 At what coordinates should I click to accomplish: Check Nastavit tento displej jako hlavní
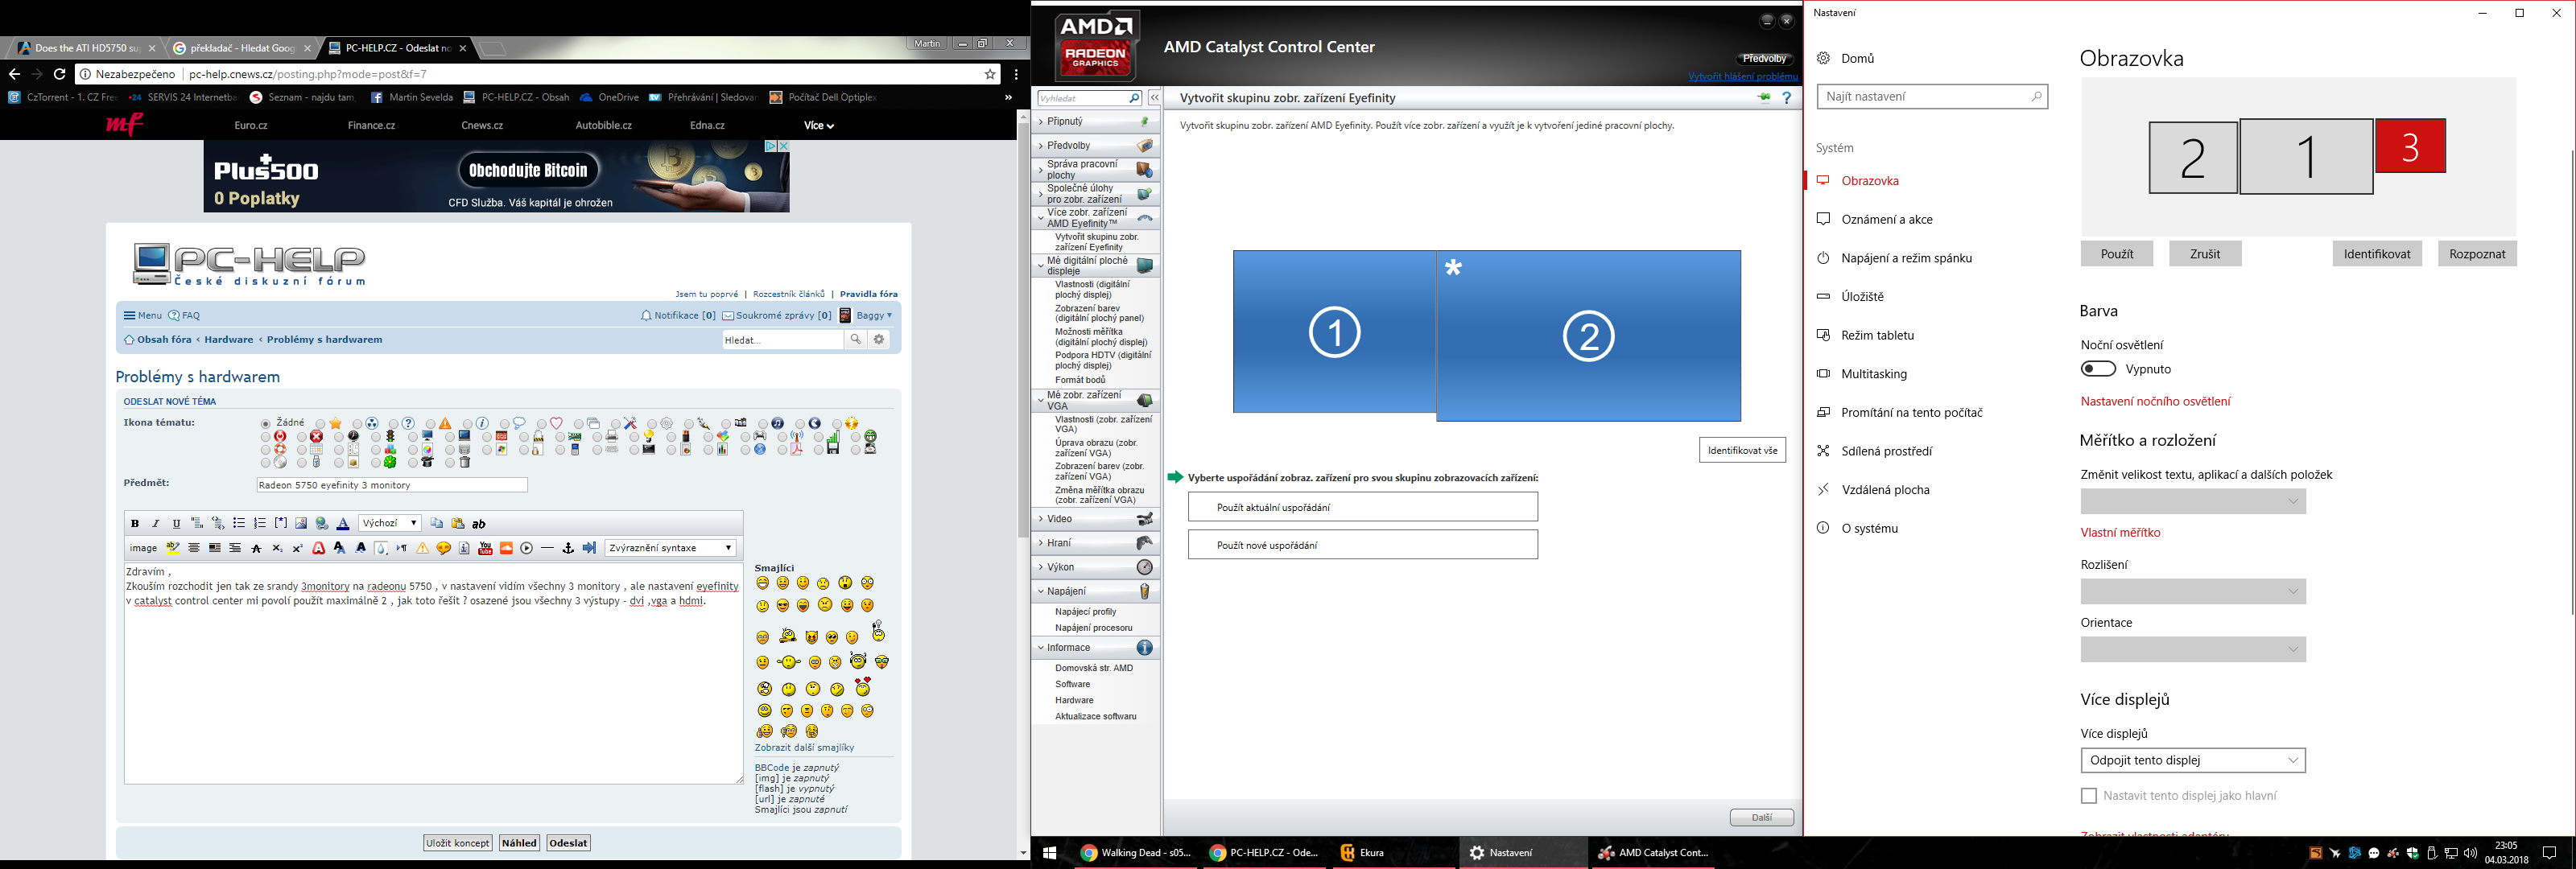point(2089,796)
